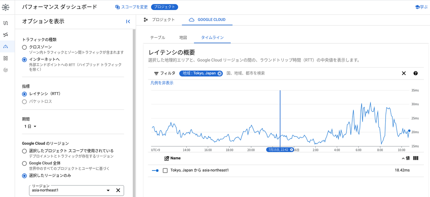
Task: Choose the Google Cloud 全体 radio
Action: click(x=24, y=163)
